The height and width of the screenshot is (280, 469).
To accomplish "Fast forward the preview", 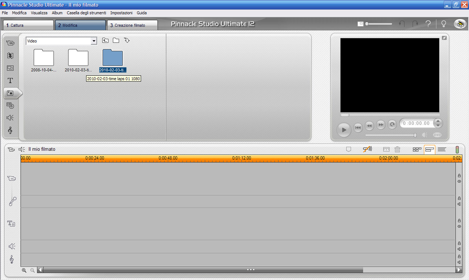I will 381,124.
